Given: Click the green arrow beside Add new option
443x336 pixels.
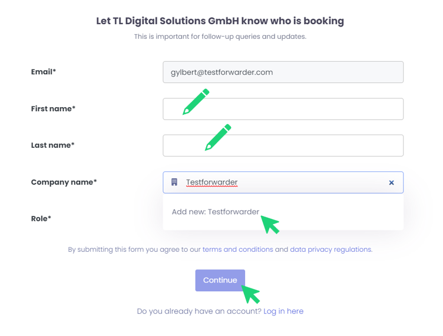Looking at the screenshot, I should (x=270, y=224).
